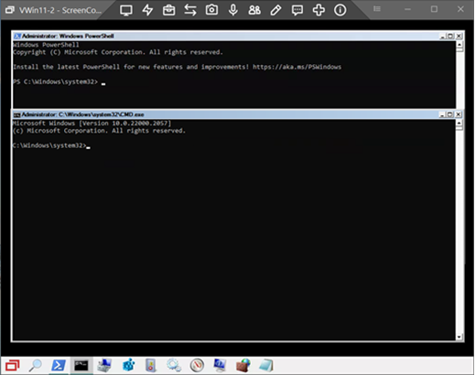Open the participants people icon
475x375 pixels.
click(x=254, y=10)
